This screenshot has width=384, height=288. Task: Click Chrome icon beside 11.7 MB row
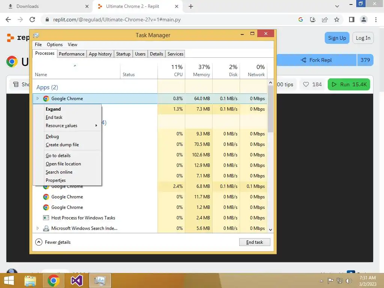46,197
